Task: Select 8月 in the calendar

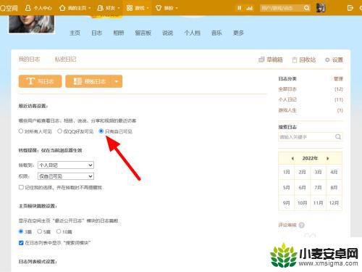Action: pos(334,188)
